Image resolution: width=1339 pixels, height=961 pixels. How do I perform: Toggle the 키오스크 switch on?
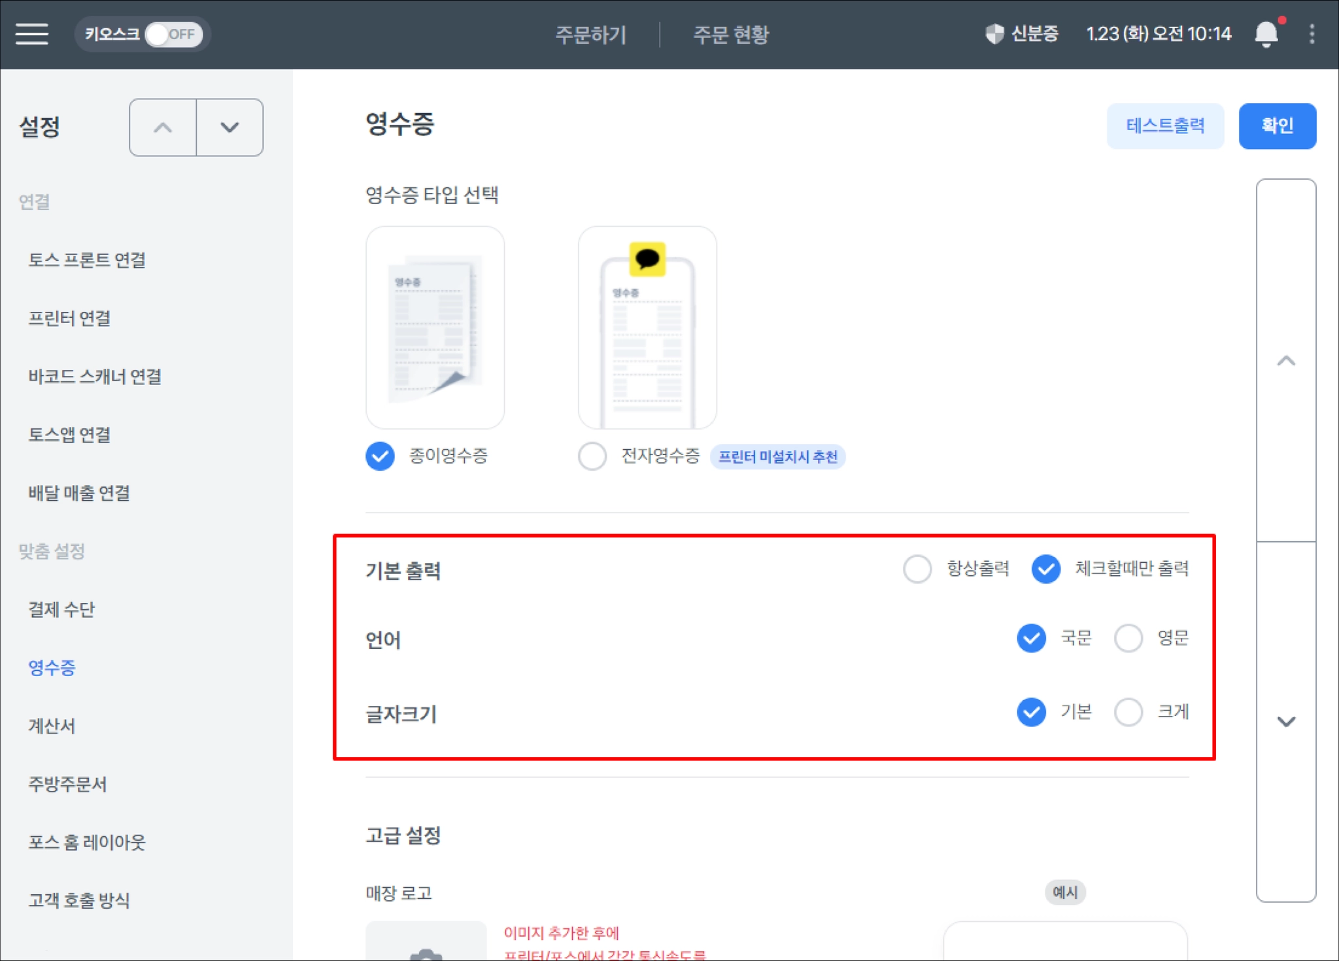pyautogui.click(x=173, y=34)
